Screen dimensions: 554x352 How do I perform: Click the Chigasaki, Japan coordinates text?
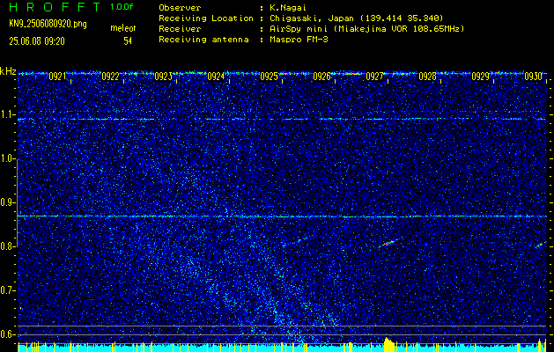[356, 18]
